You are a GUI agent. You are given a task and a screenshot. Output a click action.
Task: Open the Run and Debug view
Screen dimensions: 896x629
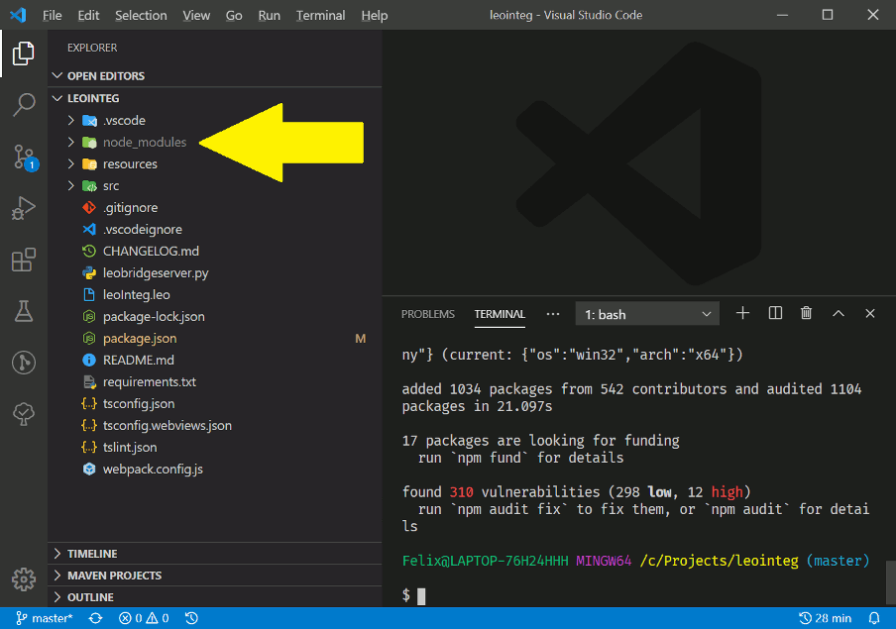click(24, 208)
